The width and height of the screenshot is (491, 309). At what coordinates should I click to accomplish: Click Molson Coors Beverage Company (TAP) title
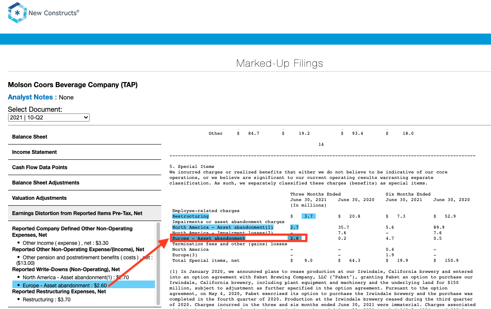point(73,85)
